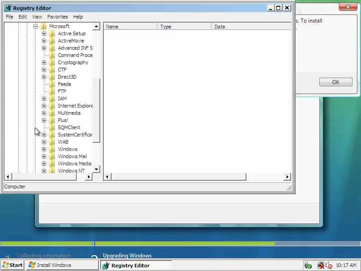Expand the Windows NT key
Screen dimensions: 361x271
pos(44,171)
